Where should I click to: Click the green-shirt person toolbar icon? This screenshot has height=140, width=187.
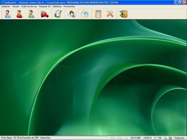(x=31, y=14)
